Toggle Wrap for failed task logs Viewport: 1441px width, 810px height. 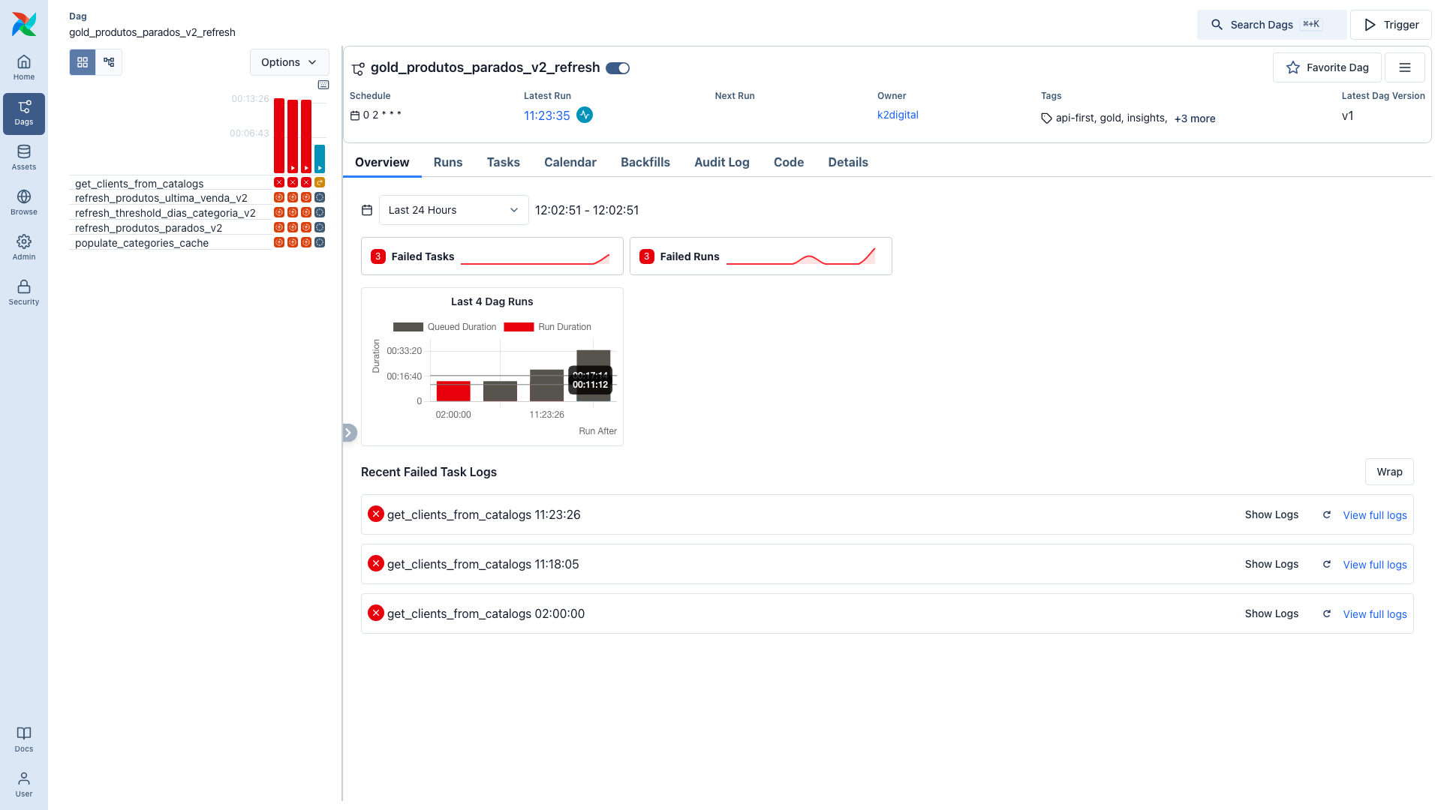pos(1388,472)
